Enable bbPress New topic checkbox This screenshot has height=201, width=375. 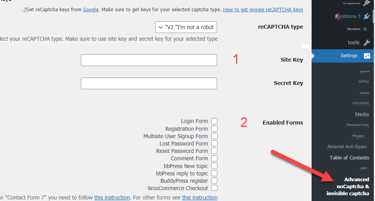(214, 166)
